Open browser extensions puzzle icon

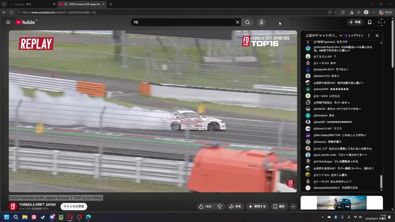tap(343, 12)
